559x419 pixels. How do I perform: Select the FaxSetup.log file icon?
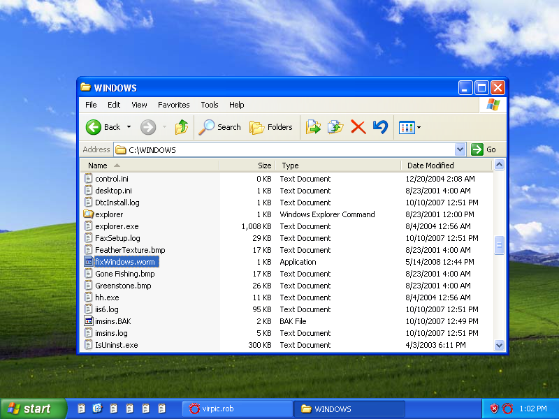click(x=89, y=238)
